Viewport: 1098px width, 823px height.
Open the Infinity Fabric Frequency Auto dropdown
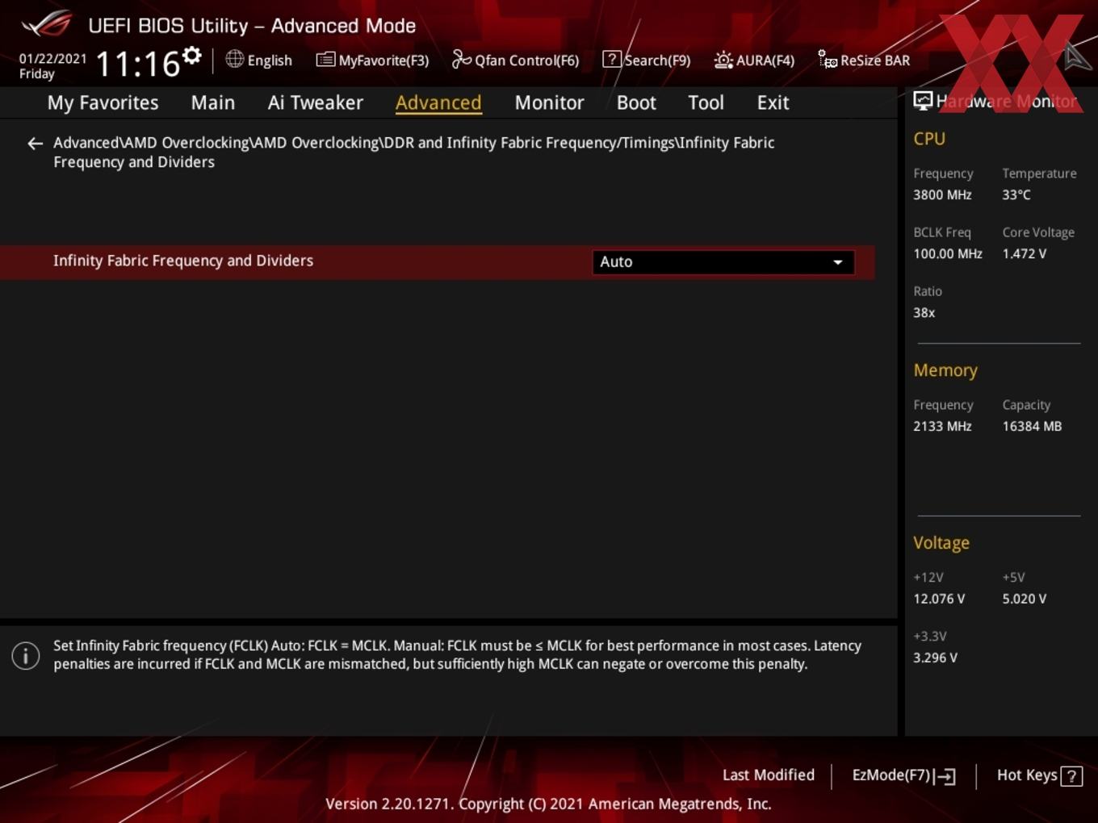(x=723, y=262)
